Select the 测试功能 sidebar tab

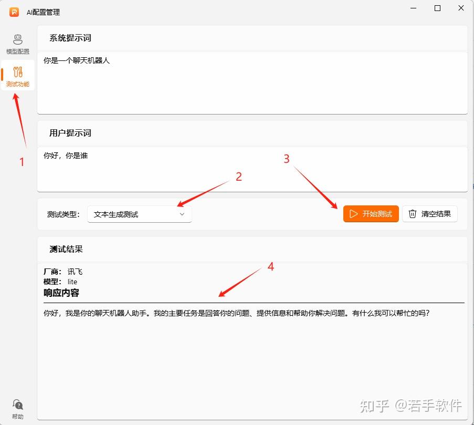coord(17,76)
